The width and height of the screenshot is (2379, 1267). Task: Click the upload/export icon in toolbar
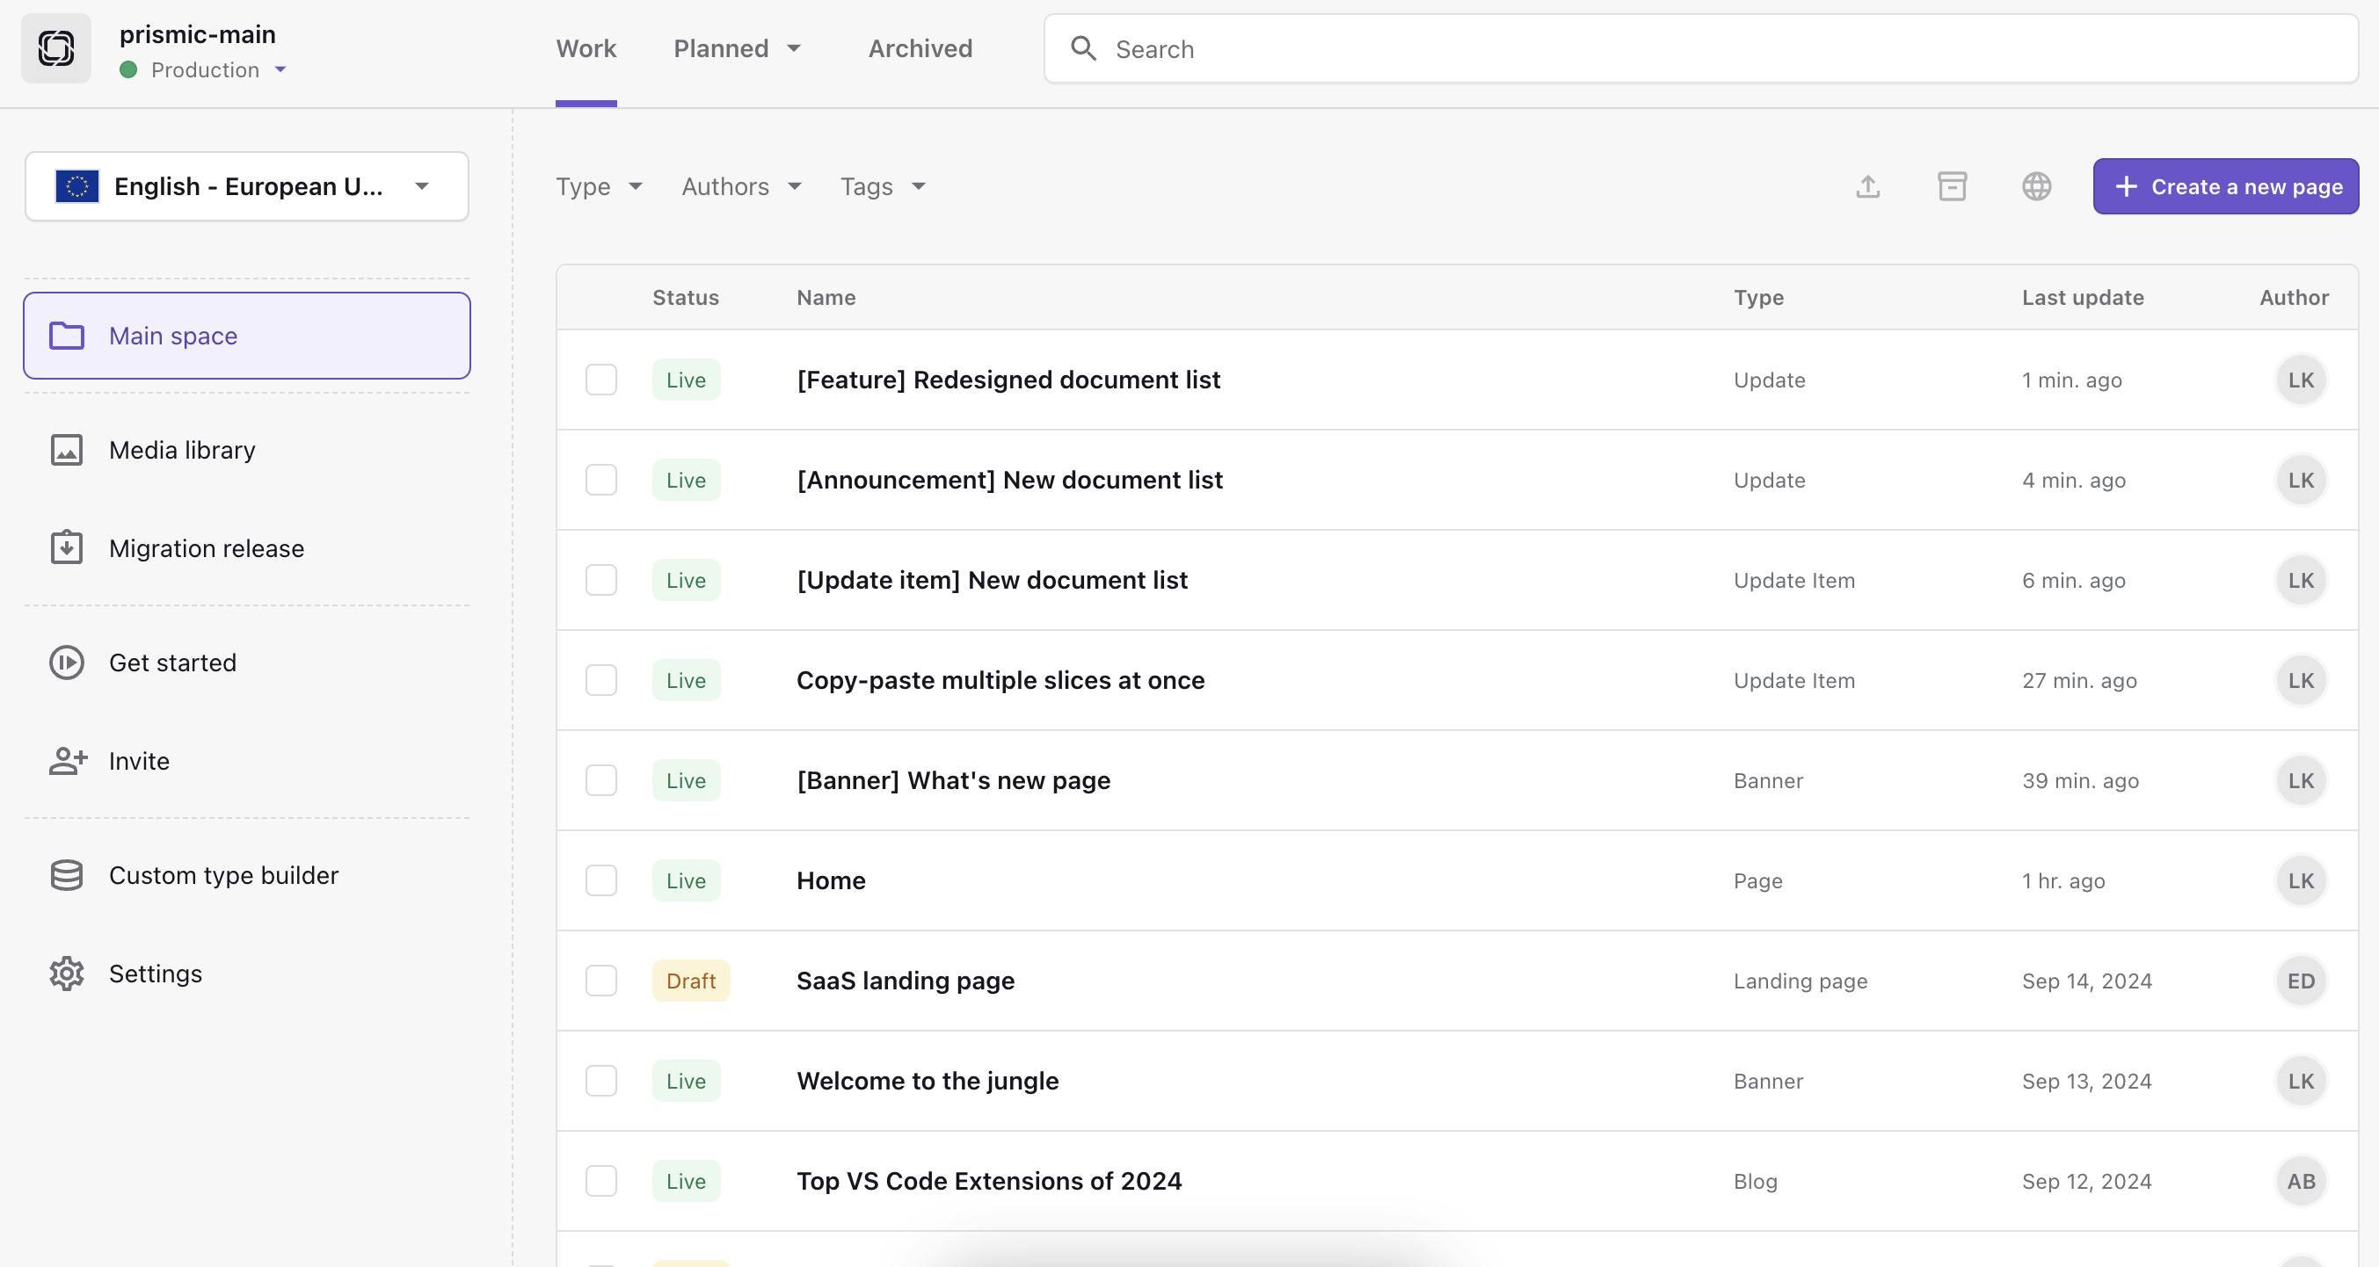click(x=1867, y=186)
